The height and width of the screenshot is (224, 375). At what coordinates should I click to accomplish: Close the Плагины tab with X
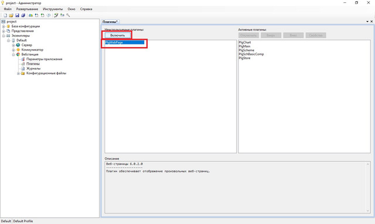coord(371,22)
